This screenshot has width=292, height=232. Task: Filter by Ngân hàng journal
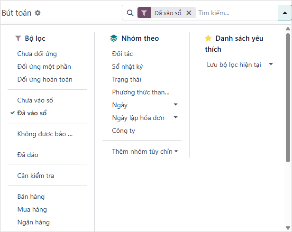click(x=33, y=222)
